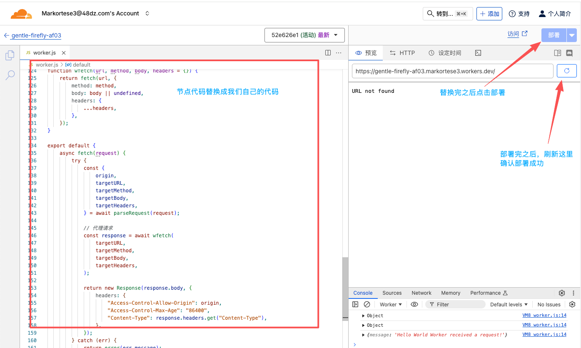
Task: Open the Default levels dropdown
Action: pos(509,304)
